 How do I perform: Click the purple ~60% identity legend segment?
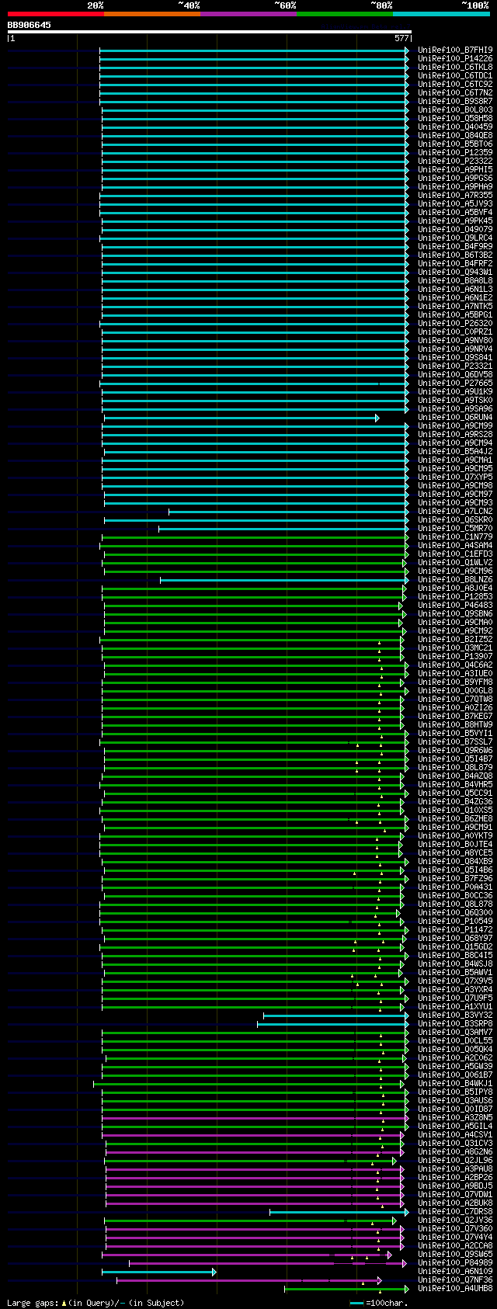coord(248,14)
